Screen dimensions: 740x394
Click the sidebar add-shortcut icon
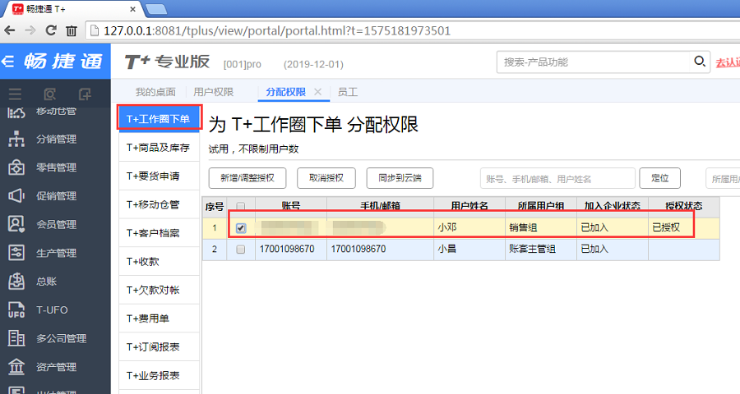tap(85, 94)
